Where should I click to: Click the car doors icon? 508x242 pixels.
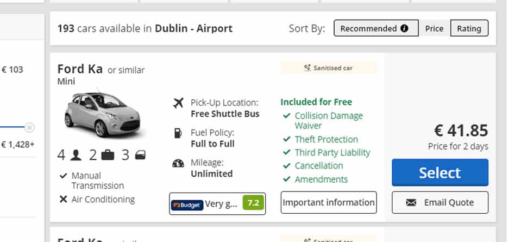[x=141, y=156]
